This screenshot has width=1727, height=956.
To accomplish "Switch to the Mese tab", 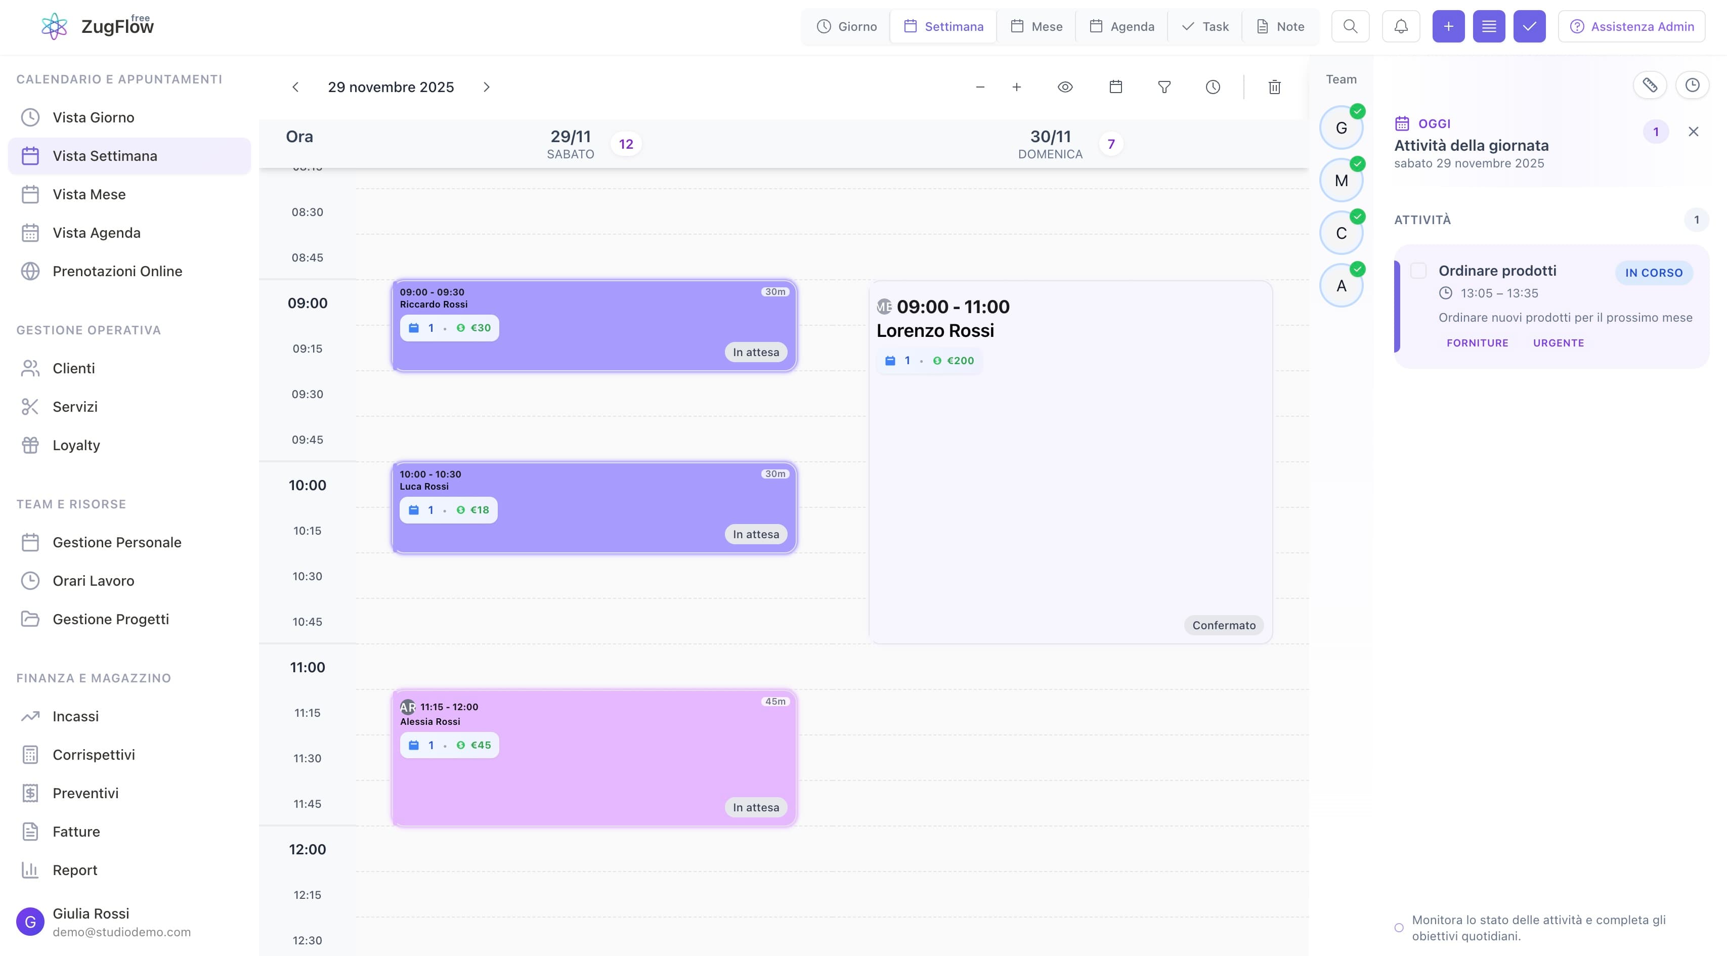I will pos(1037,27).
